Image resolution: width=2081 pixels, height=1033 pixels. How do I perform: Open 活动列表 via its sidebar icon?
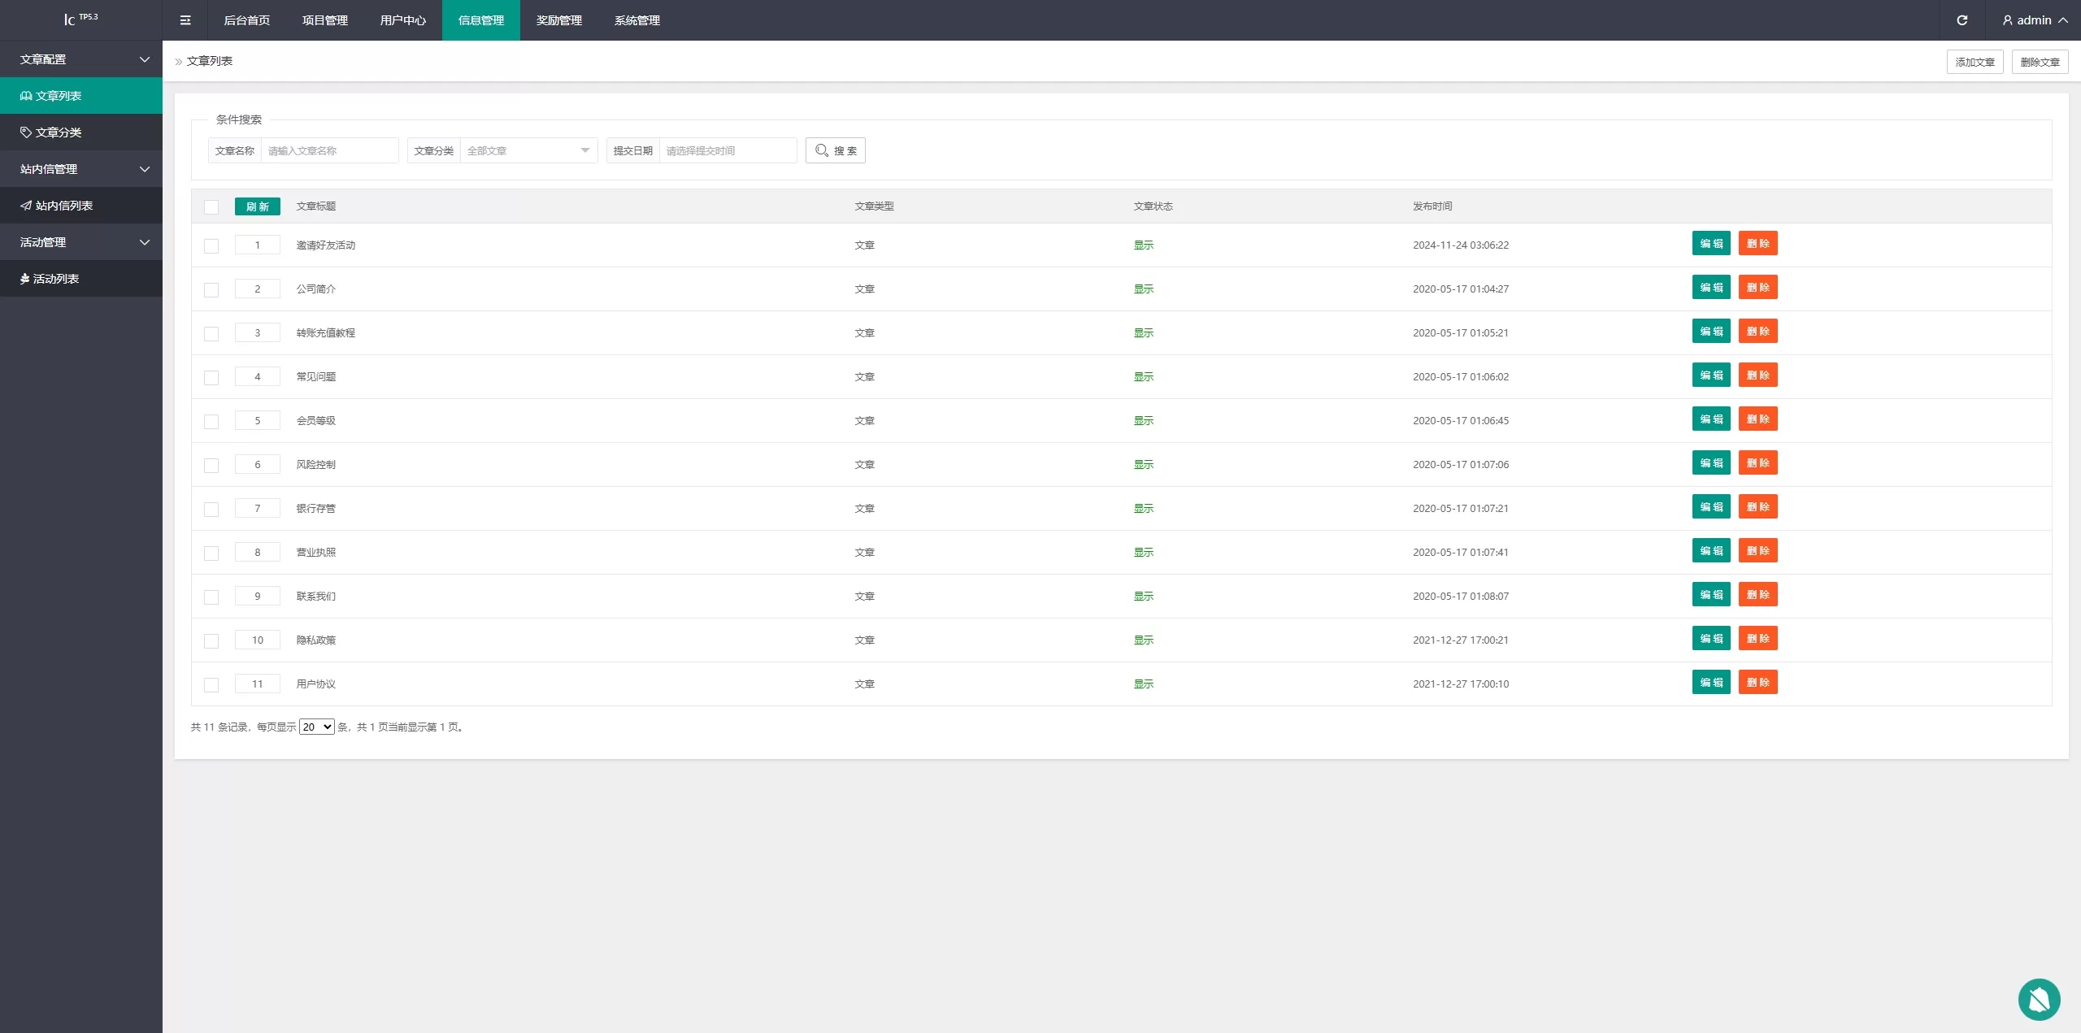[25, 279]
